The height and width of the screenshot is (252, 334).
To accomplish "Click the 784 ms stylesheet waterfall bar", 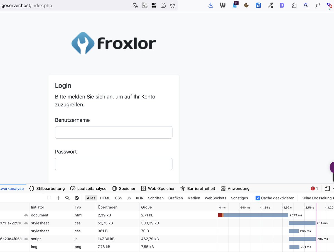I will (302, 223).
